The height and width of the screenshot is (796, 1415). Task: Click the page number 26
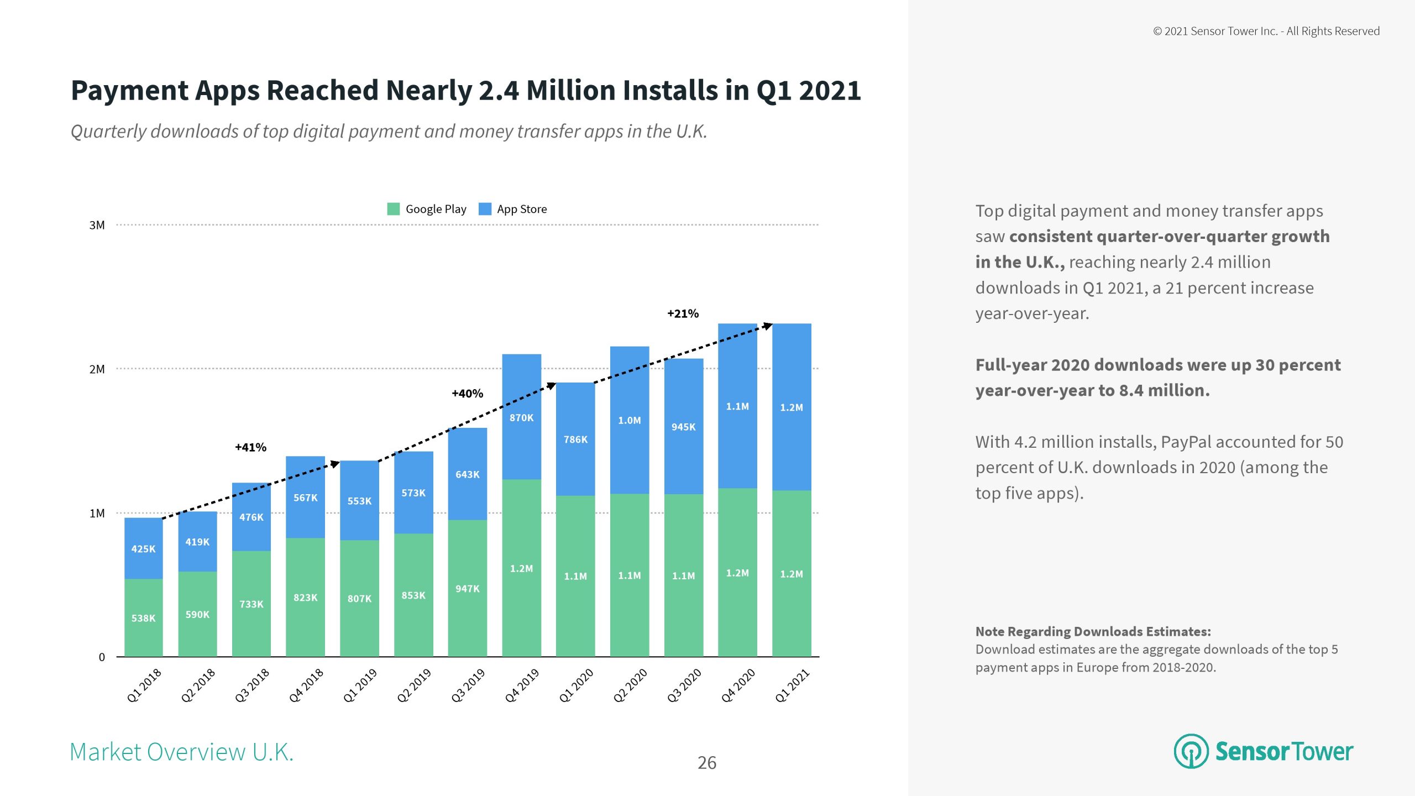[706, 763]
